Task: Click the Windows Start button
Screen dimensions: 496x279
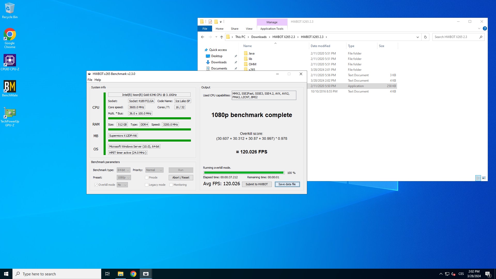Action: coord(6,274)
